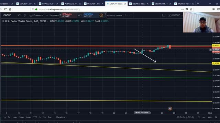Screen dimensions: 220x123
Task: Switch to the EURUSD browser tab
Action: click(26, 4)
